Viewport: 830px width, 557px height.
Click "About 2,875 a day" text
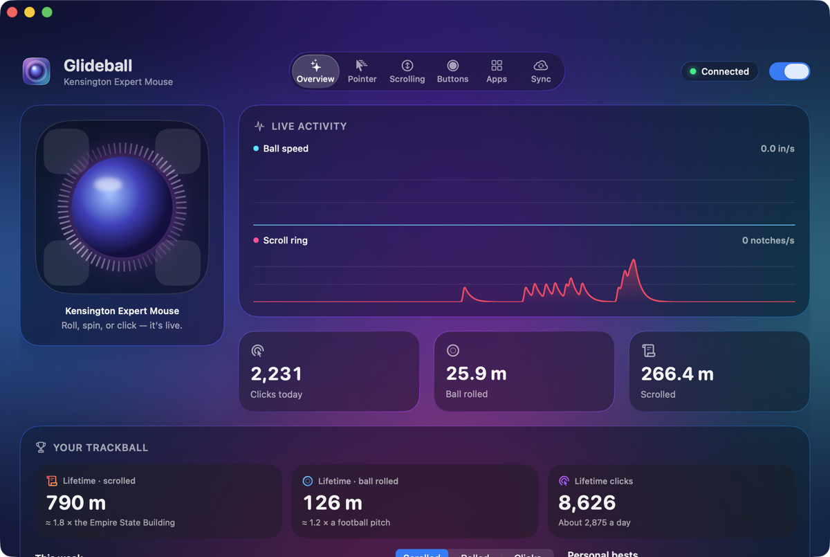coord(594,522)
